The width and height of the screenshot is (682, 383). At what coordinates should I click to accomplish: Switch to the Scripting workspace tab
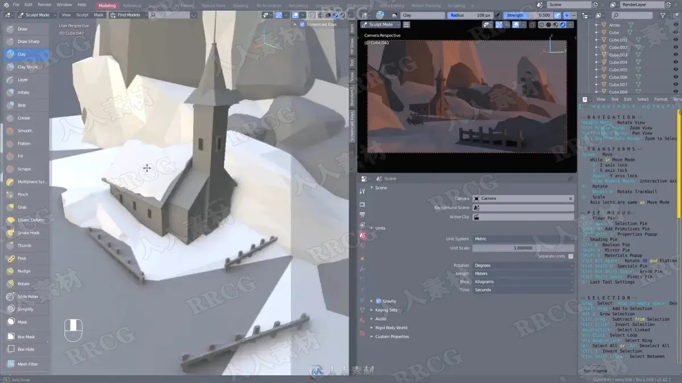point(456,5)
